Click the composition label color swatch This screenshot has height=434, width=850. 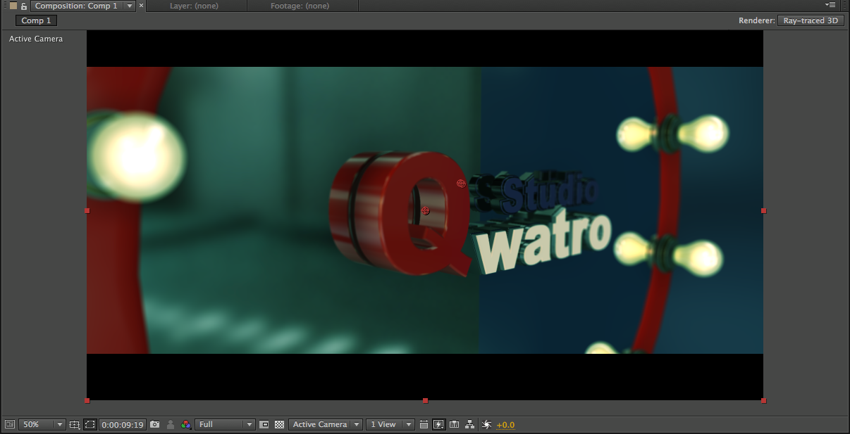pos(13,6)
